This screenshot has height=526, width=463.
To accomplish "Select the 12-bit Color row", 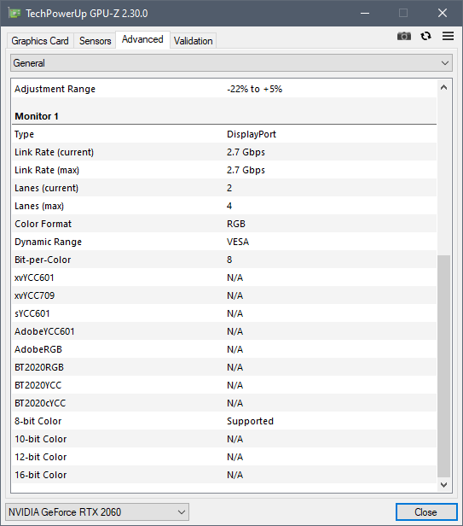I will point(224,457).
